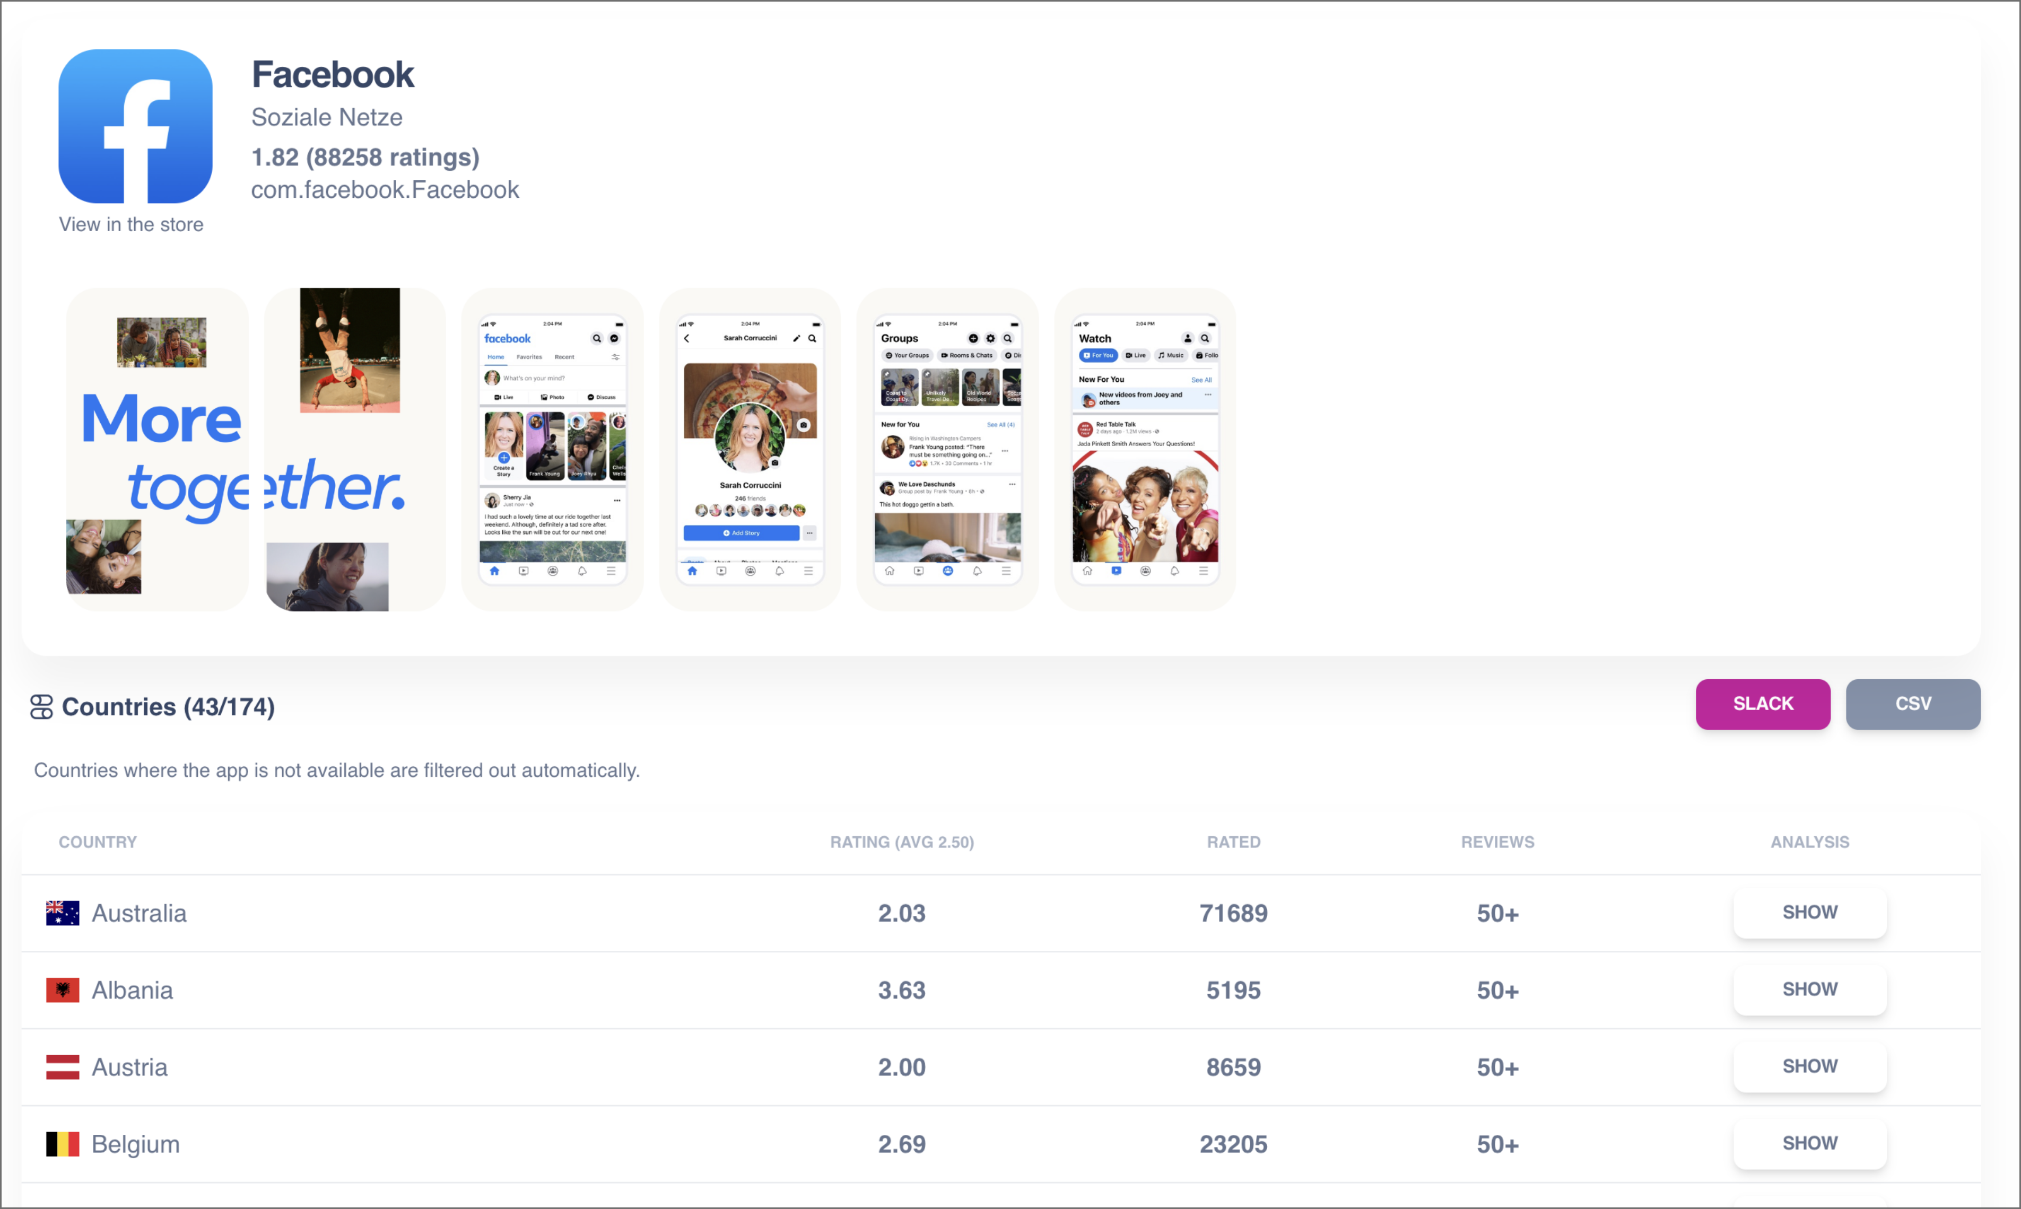Click the ANALYSIS column header
Viewport: 2021px width, 1209px height.
(1809, 842)
